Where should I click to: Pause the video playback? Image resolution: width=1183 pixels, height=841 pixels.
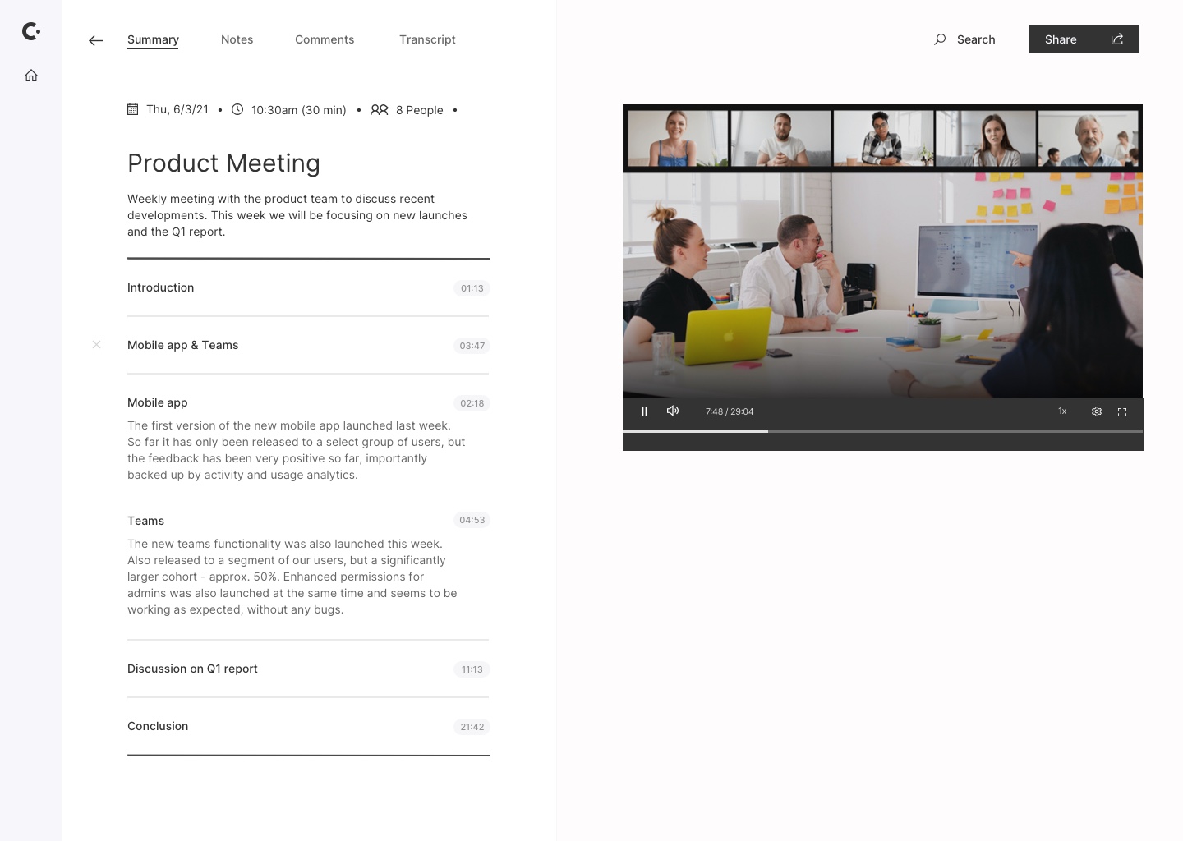pyautogui.click(x=644, y=411)
